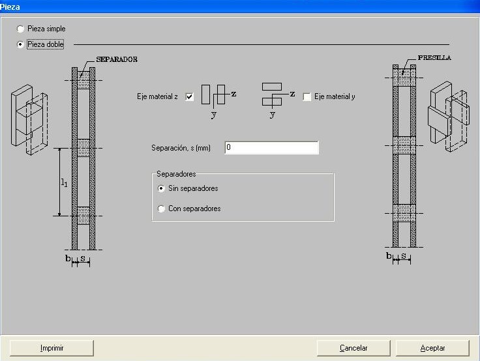This screenshot has width=480, height=361.
Task: Click the z-axis material section icon
Action: [215, 96]
